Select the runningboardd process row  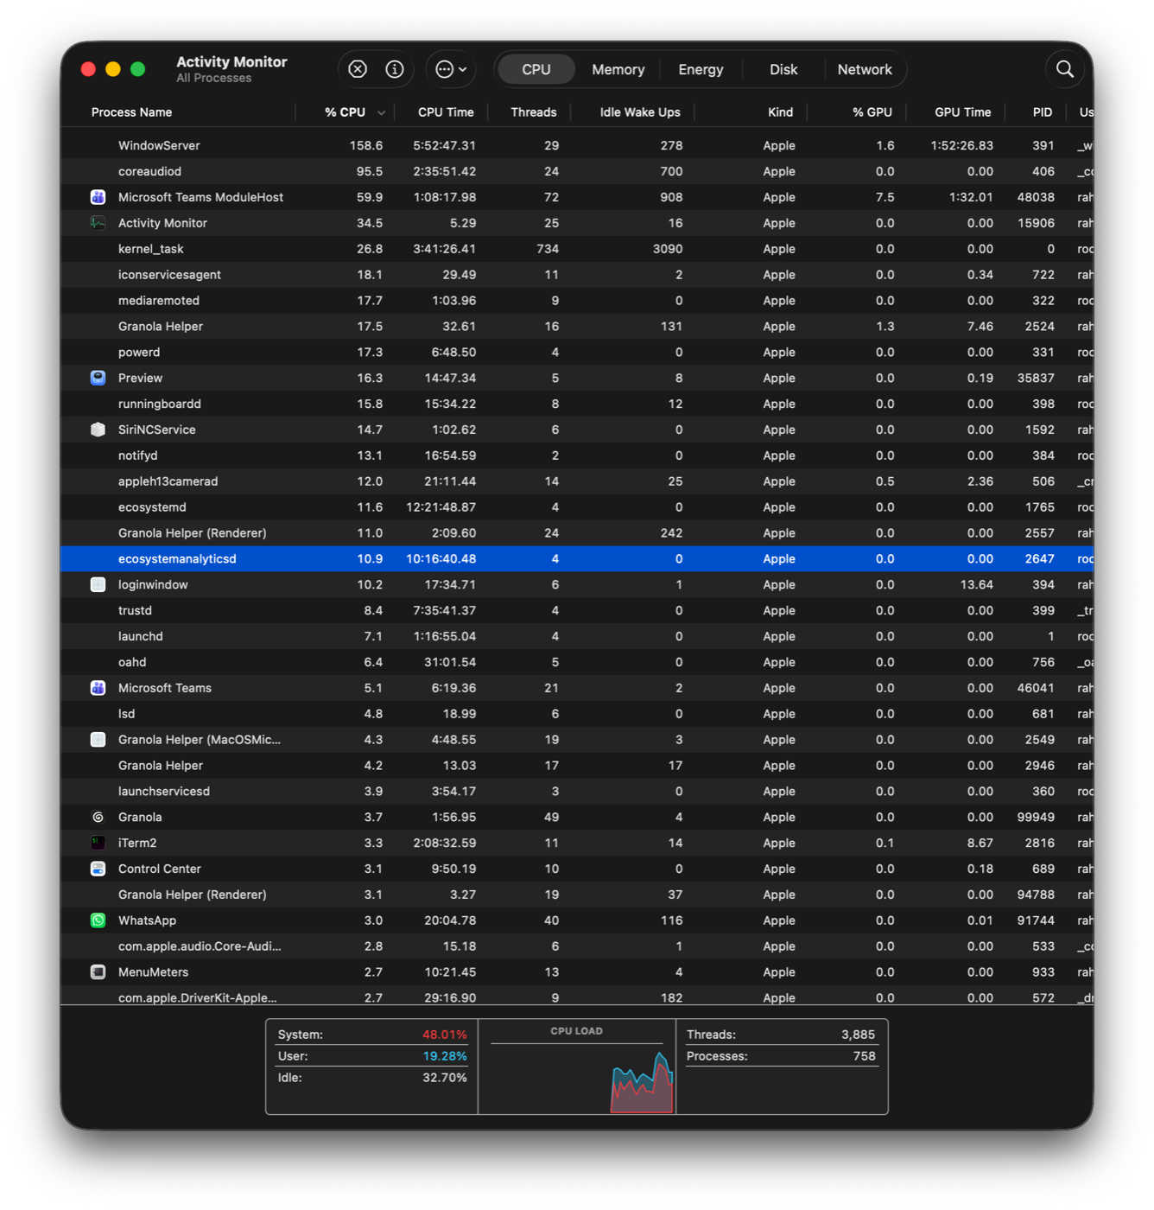pyautogui.click(x=577, y=404)
